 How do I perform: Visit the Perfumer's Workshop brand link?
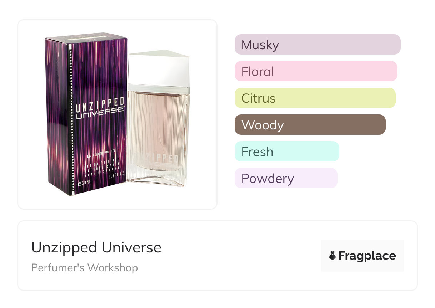[84, 268]
